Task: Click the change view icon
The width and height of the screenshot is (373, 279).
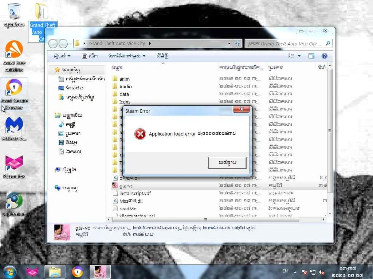Action: (x=291, y=56)
